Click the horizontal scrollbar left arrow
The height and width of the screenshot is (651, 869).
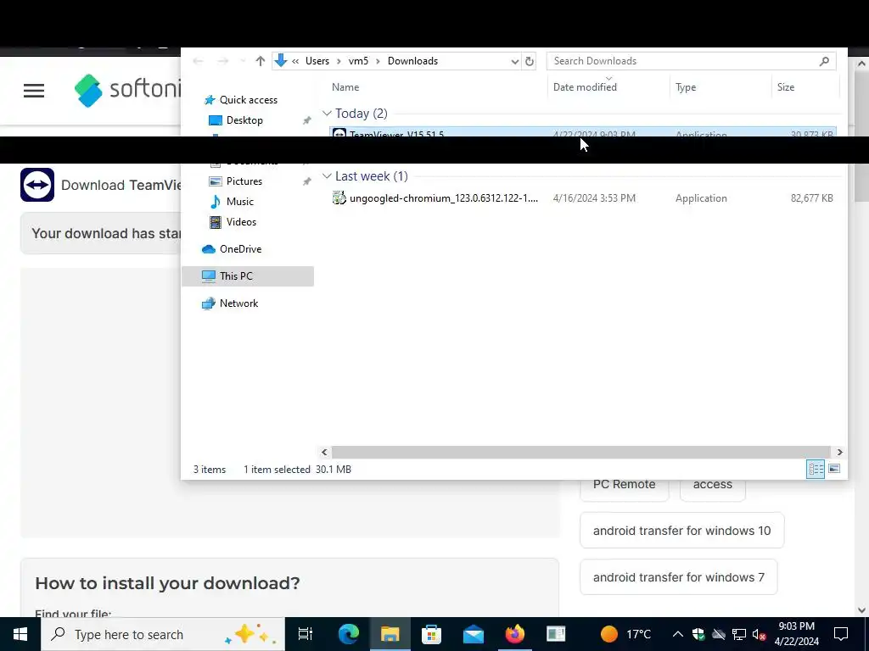pos(325,453)
